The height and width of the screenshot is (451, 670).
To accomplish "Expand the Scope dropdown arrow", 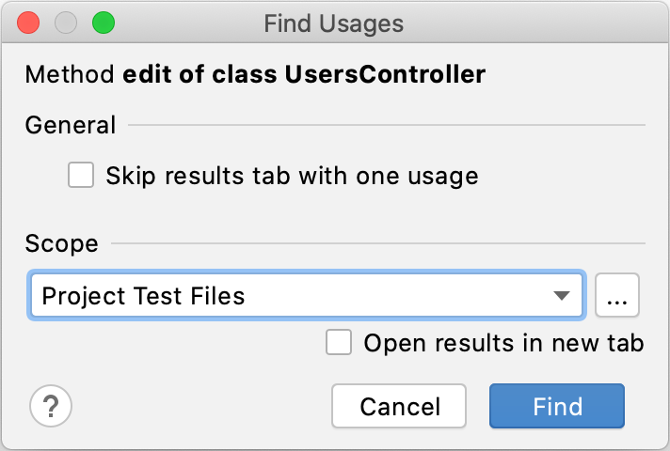I will click(563, 297).
